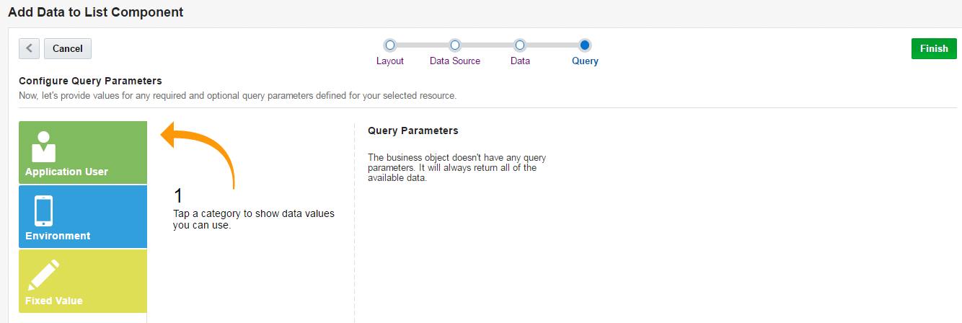Image resolution: width=962 pixels, height=323 pixels.
Task: Click the phone icon on Environment tile
Action: click(43, 211)
